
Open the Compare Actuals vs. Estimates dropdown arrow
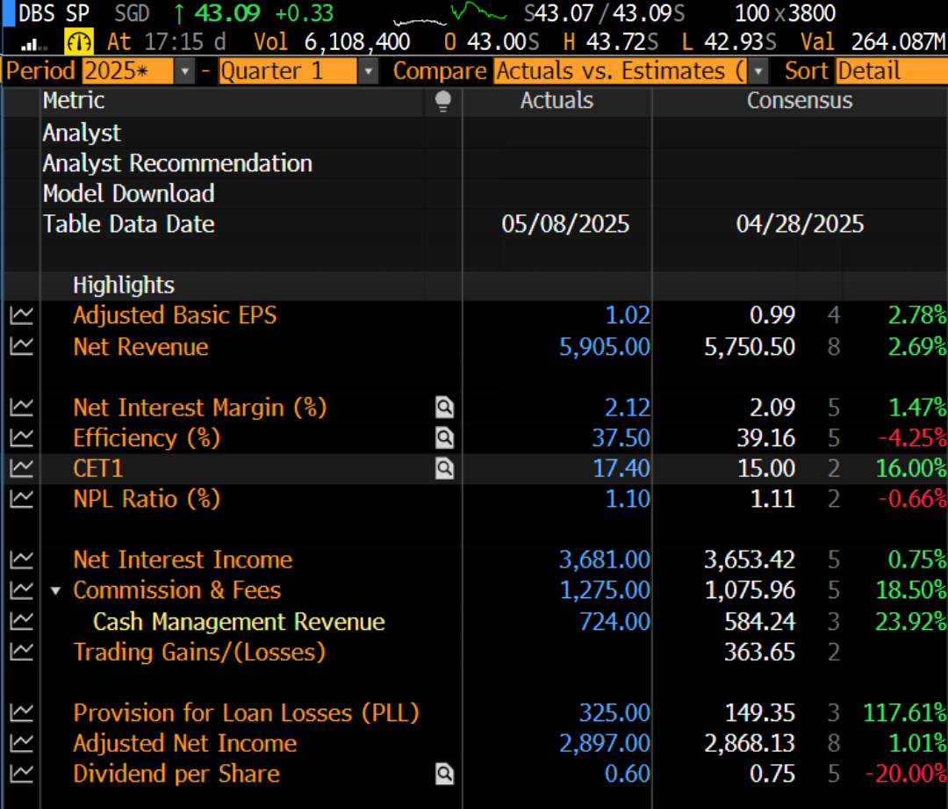pyautogui.click(x=758, y=71)
